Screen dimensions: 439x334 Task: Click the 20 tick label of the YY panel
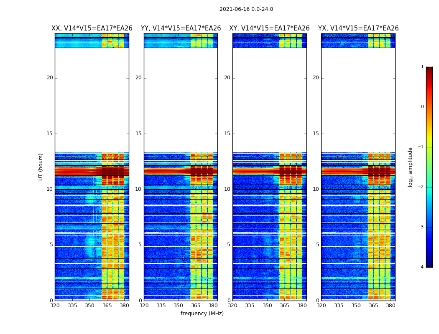coord(138,78)
